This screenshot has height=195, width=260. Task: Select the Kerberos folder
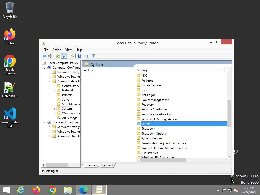[x=147, y=80]
